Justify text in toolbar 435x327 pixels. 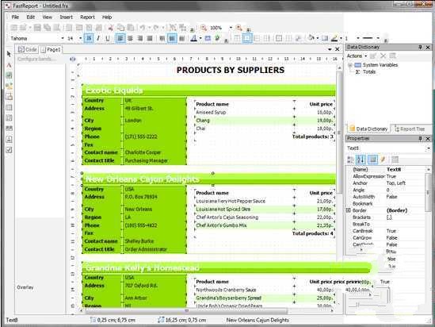(x=150, y=38)
